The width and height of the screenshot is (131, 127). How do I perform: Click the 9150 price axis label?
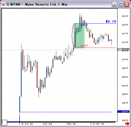[125, 42]
